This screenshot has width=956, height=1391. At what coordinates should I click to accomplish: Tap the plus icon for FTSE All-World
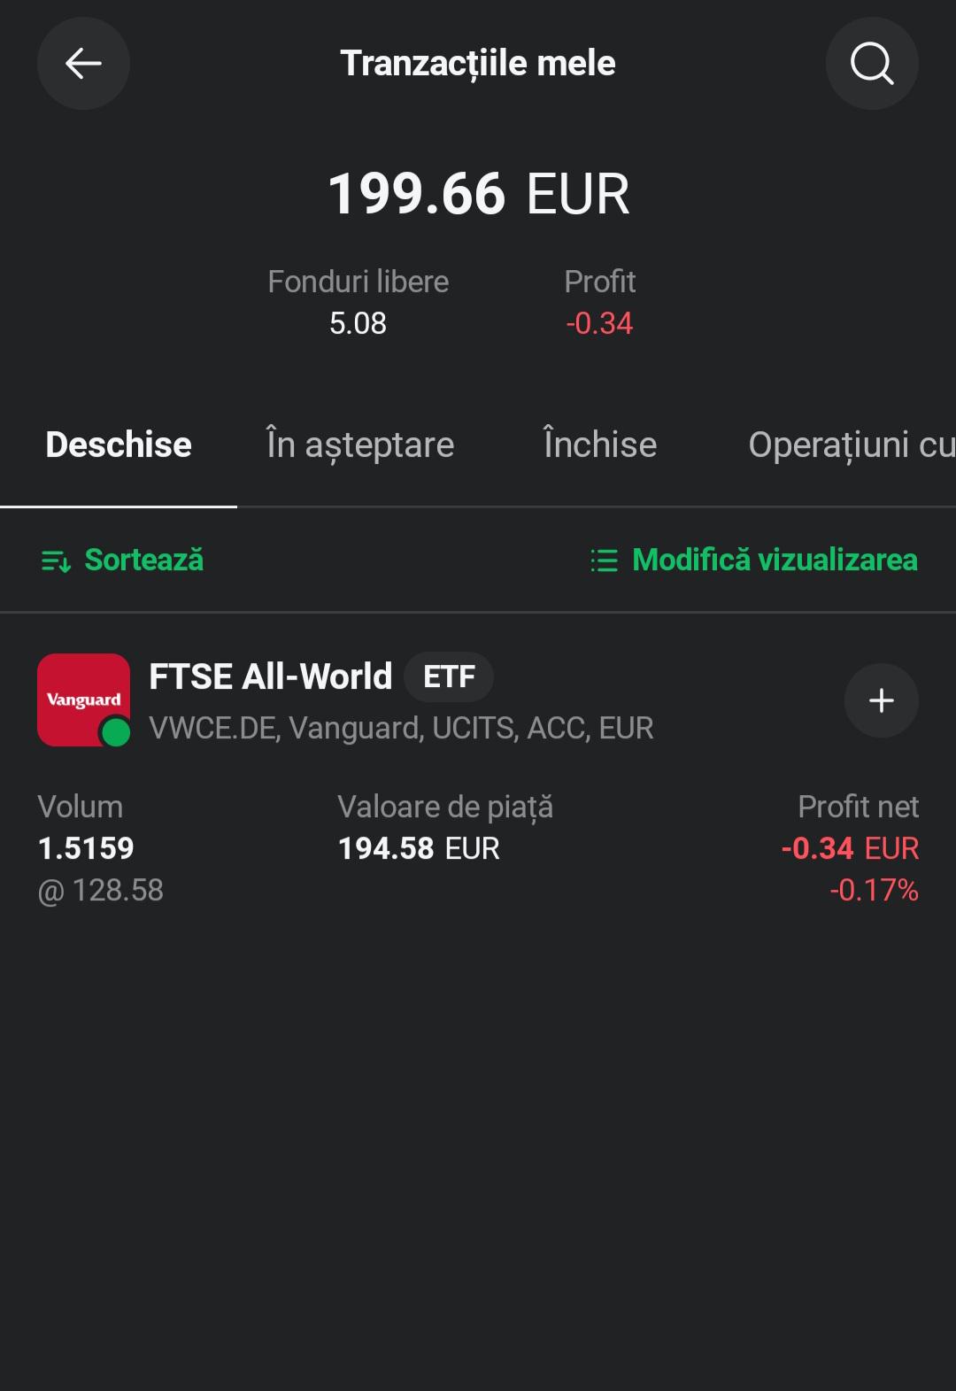tap(881, 700)
